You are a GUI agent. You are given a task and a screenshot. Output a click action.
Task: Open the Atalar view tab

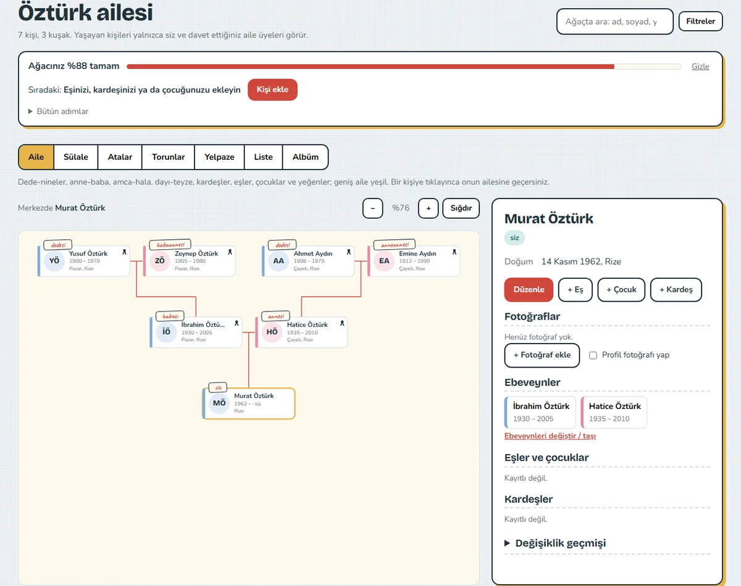pos(120,157)
